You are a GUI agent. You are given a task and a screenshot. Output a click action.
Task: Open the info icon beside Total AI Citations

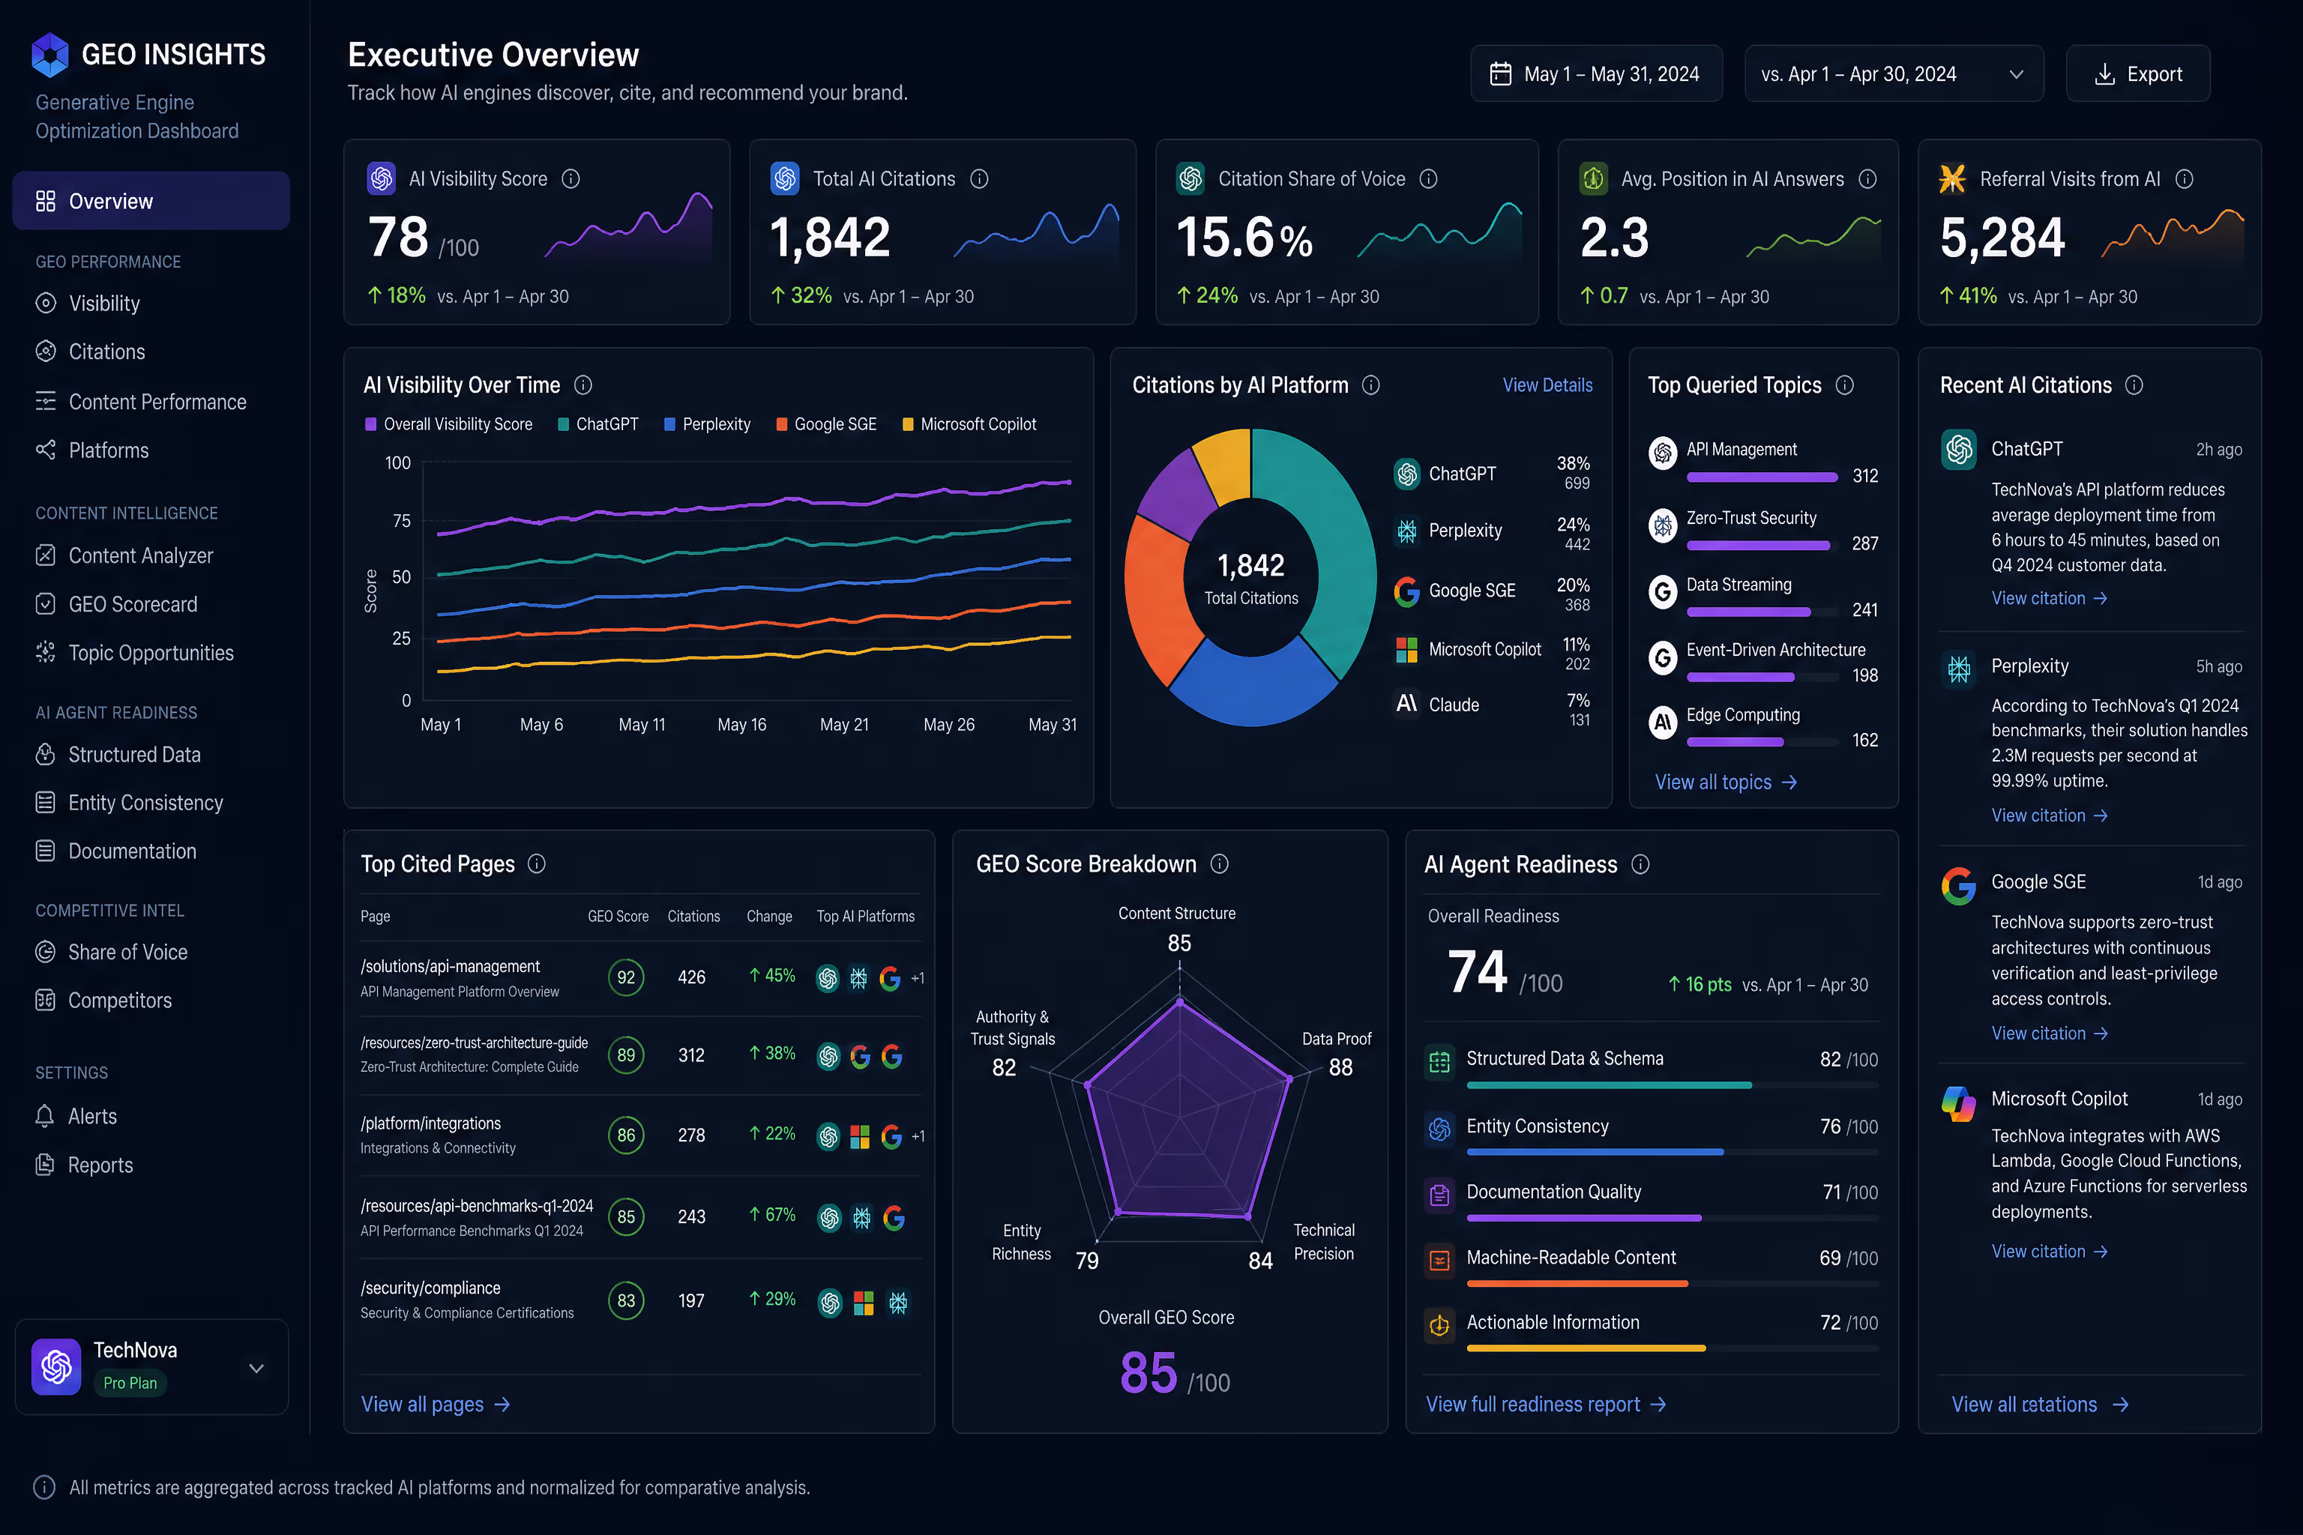979,178
